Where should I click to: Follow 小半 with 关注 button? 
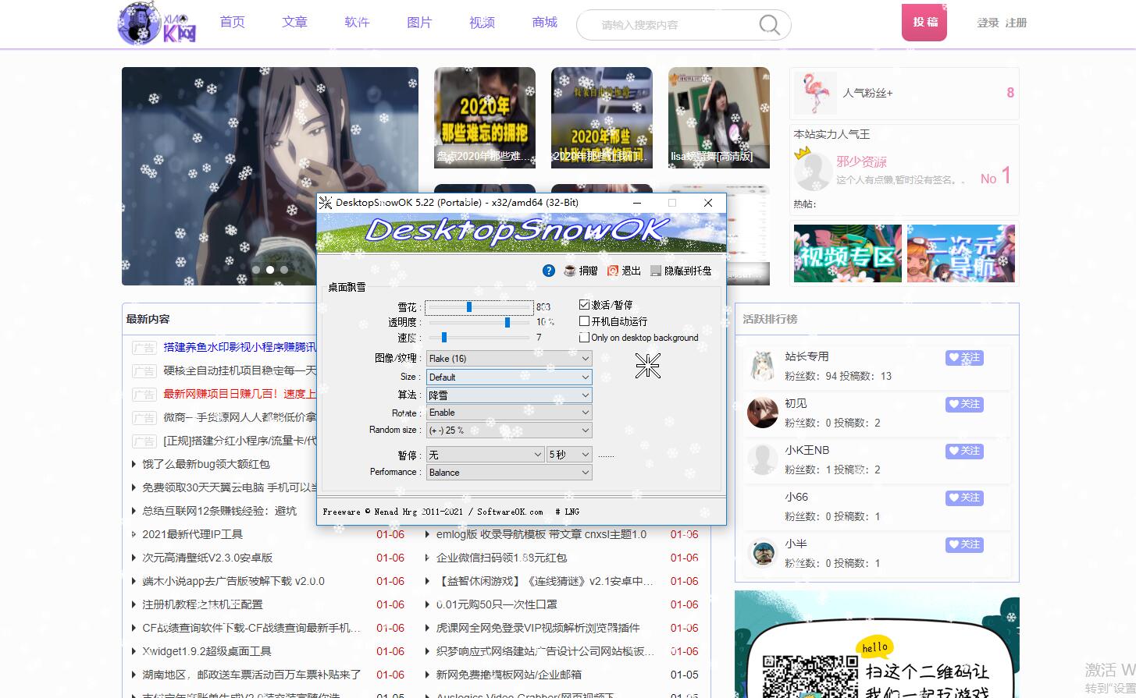point(964,545)
